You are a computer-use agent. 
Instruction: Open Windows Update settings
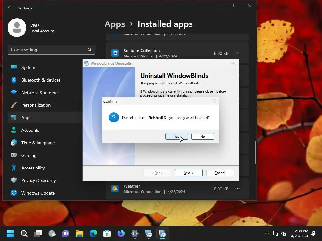pyautogui.click(x=45, y=193)
